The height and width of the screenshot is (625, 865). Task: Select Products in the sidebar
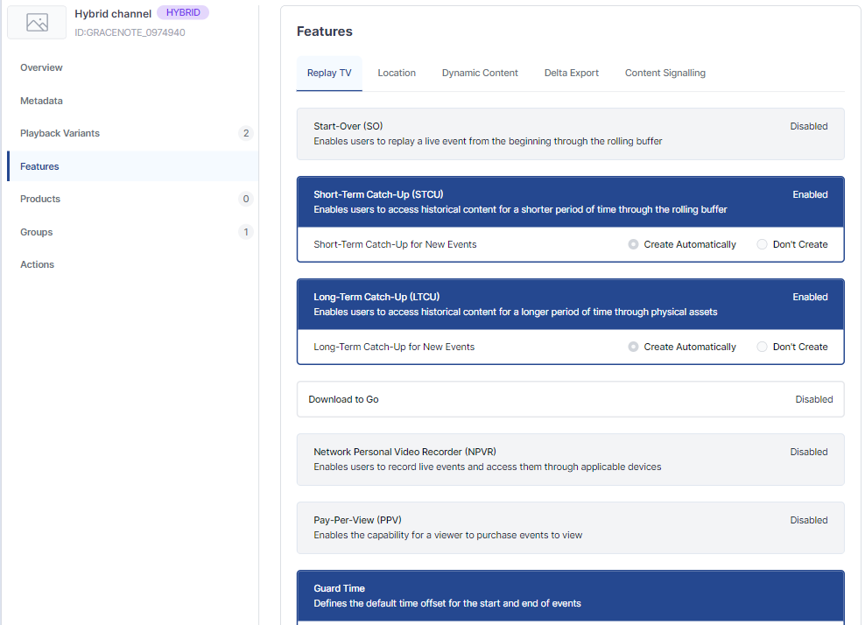click(40, 199)
